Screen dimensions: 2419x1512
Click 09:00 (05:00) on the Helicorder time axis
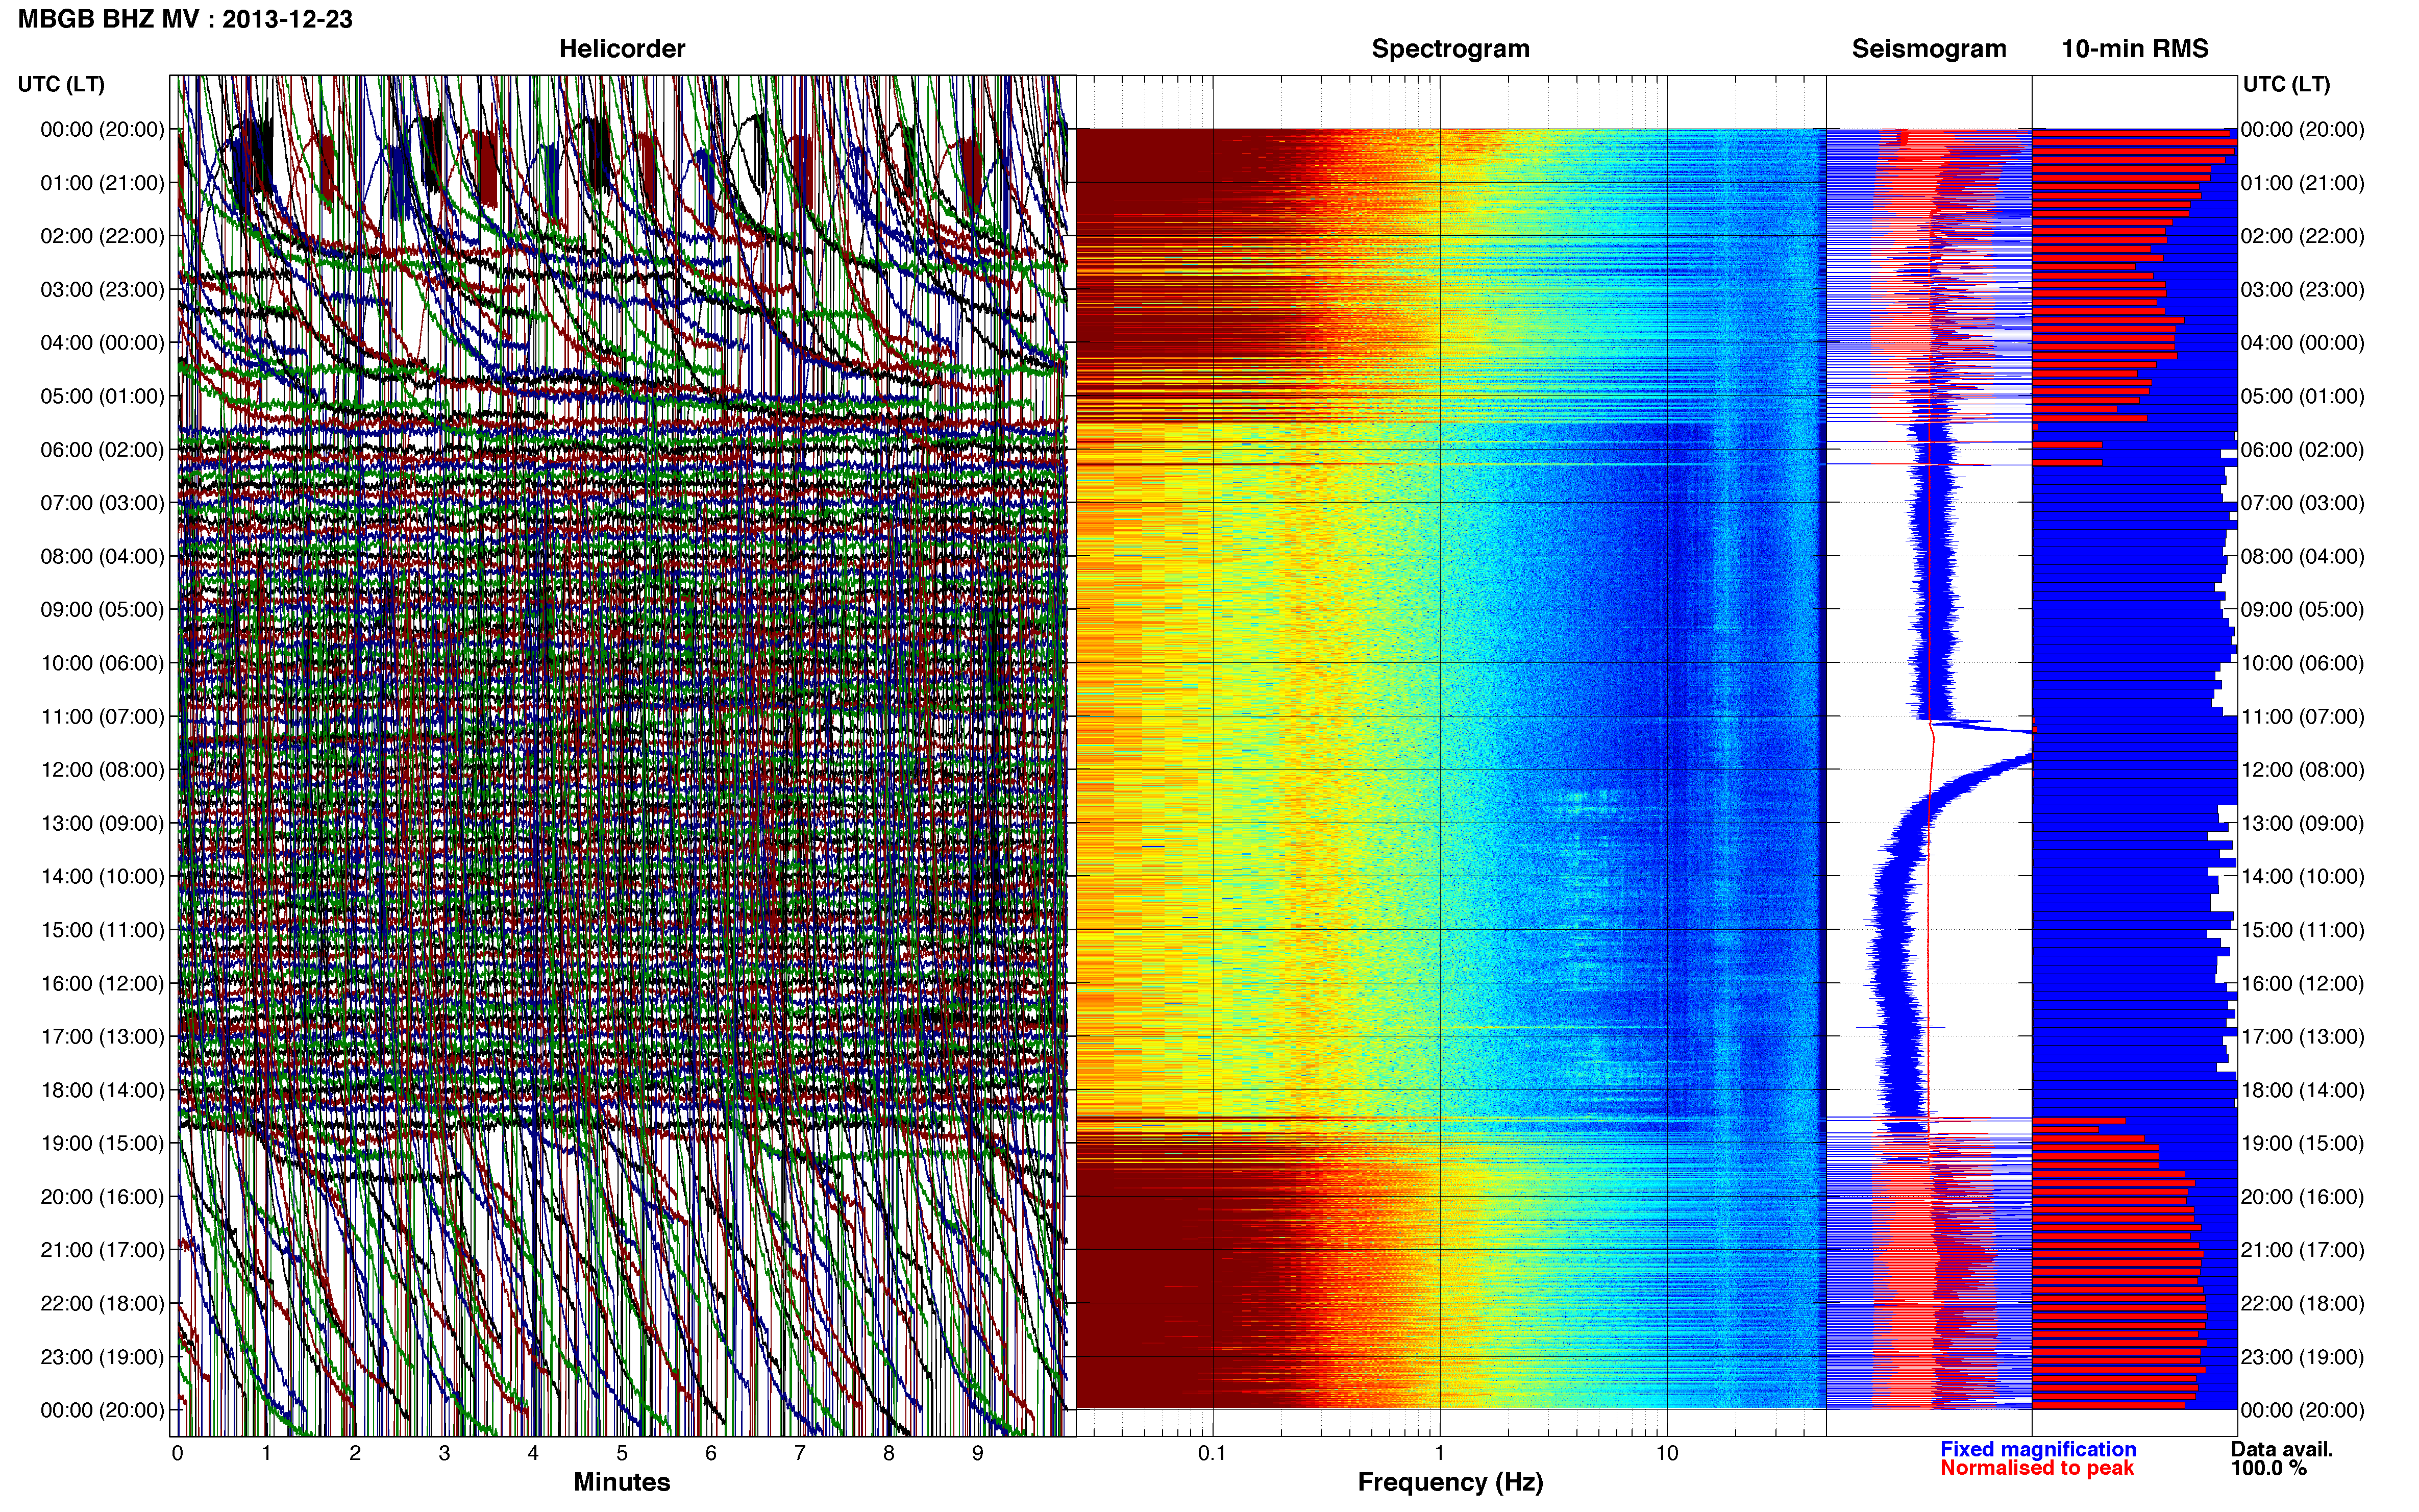pos(102,610)
